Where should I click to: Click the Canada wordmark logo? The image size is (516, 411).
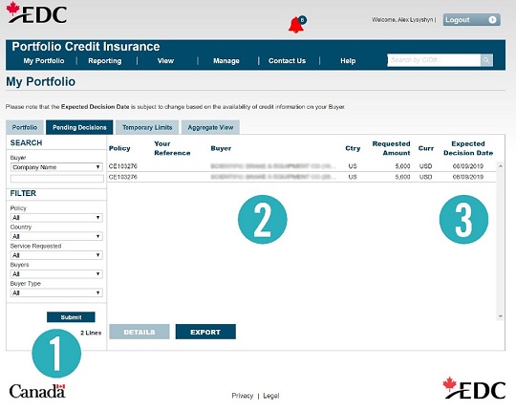pyautogui.click(x=37, y=391)
